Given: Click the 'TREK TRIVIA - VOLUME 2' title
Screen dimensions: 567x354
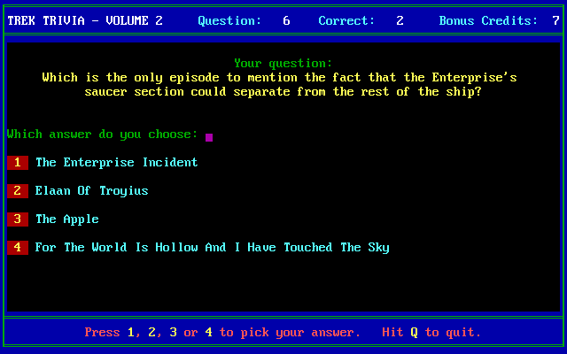Looking at the screenshot, I should coord(85,20).
